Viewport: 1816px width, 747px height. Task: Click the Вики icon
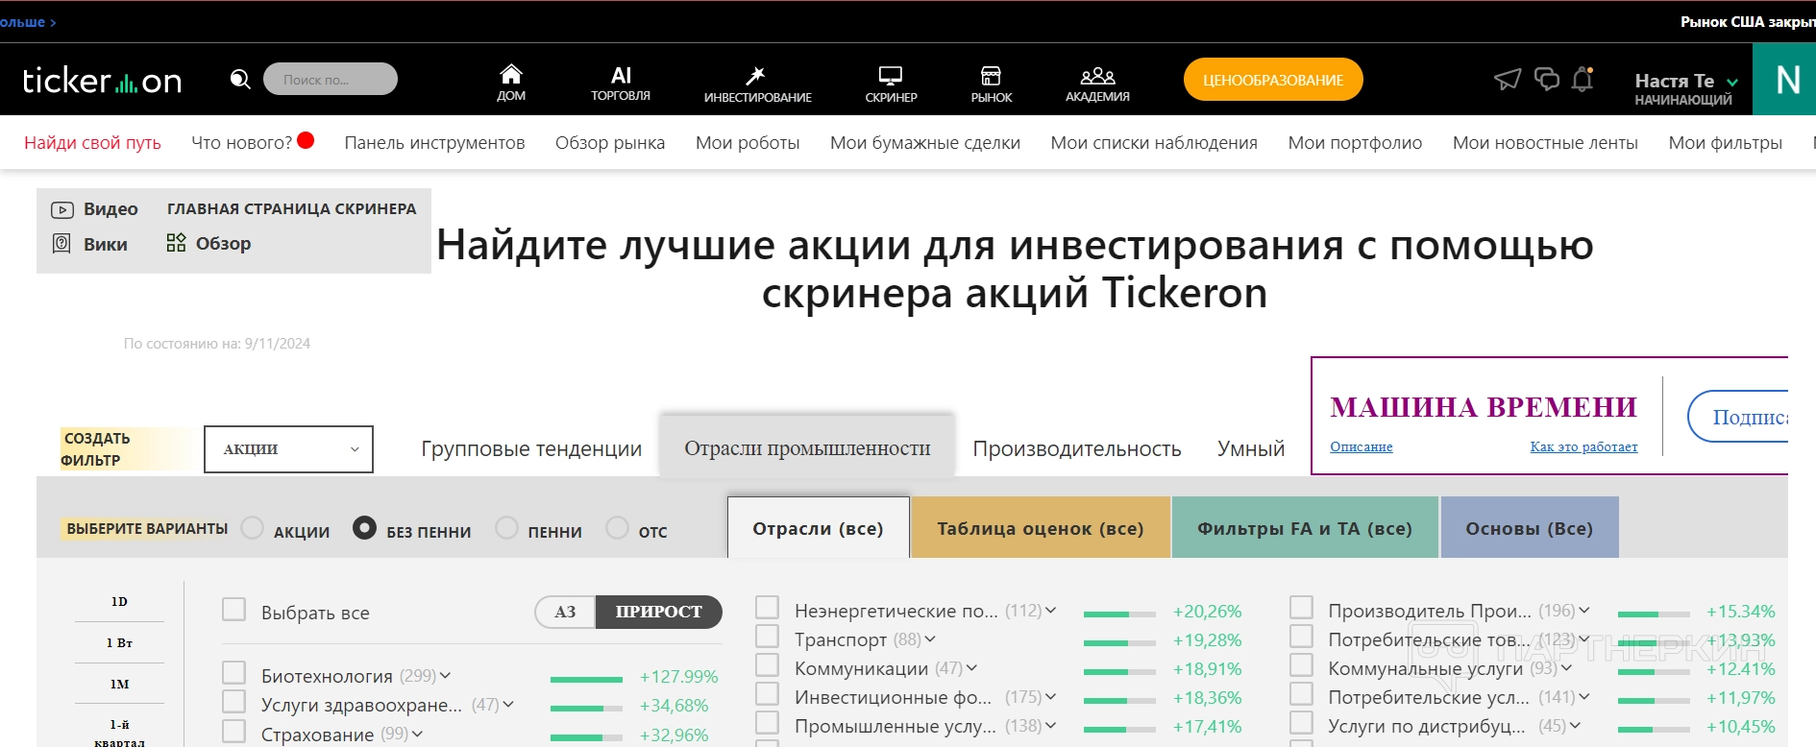[x=61, y=244]
